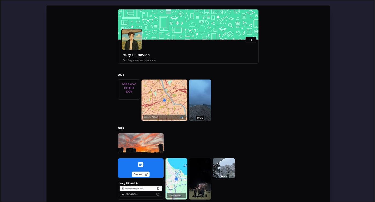Viewport: 375px width, 202px height.
Task: Click the LinkedIn logo icon
Action: click(141, 165)
